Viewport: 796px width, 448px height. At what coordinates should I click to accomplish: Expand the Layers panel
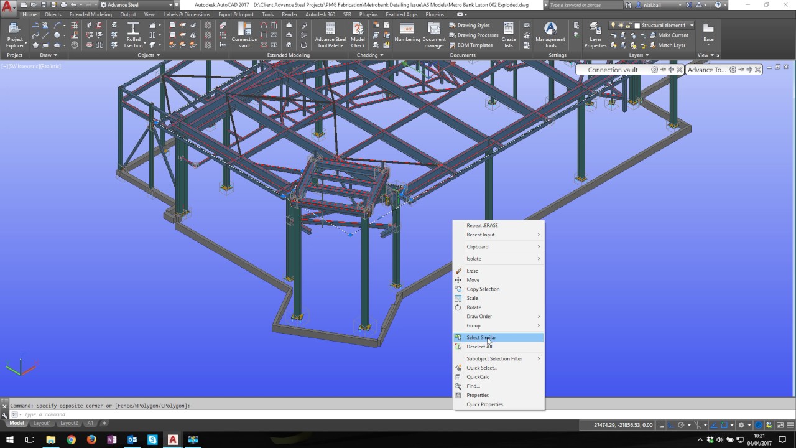(x=638, y=55)
